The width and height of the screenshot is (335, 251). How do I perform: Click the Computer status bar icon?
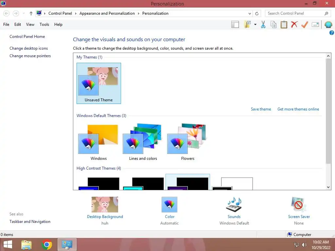(290, 235)
